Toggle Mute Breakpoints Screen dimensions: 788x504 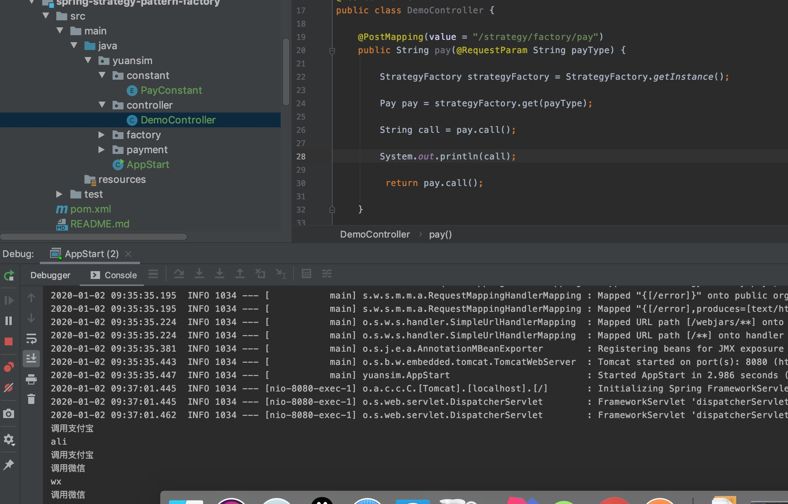(x=9, y=388)
